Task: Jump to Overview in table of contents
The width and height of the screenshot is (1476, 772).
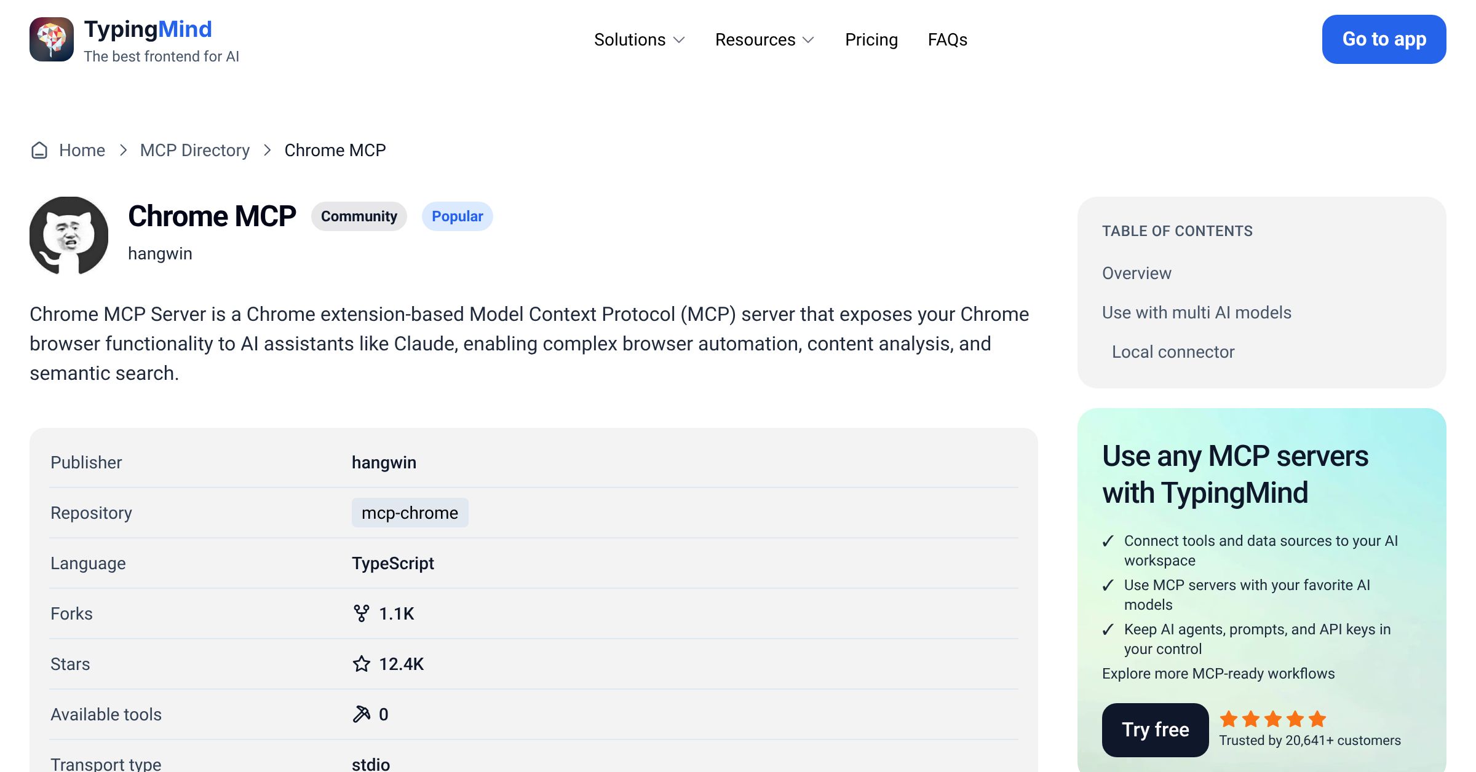Action: [1137, 273]
